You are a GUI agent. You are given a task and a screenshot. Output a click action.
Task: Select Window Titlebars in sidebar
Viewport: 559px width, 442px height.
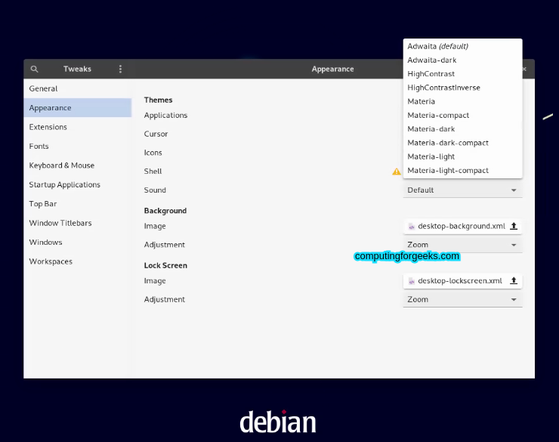[78, 223]
